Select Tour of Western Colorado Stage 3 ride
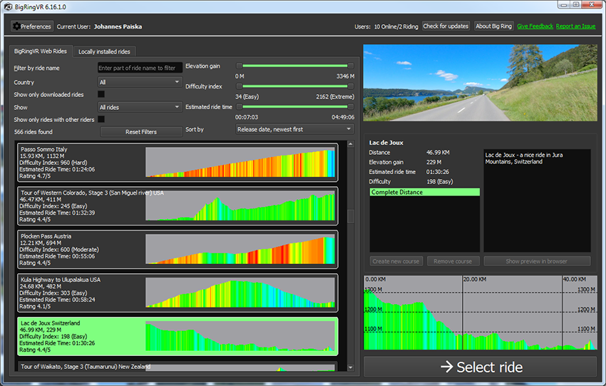This screenshot has height=386, width=606. (x=178, y=205)
